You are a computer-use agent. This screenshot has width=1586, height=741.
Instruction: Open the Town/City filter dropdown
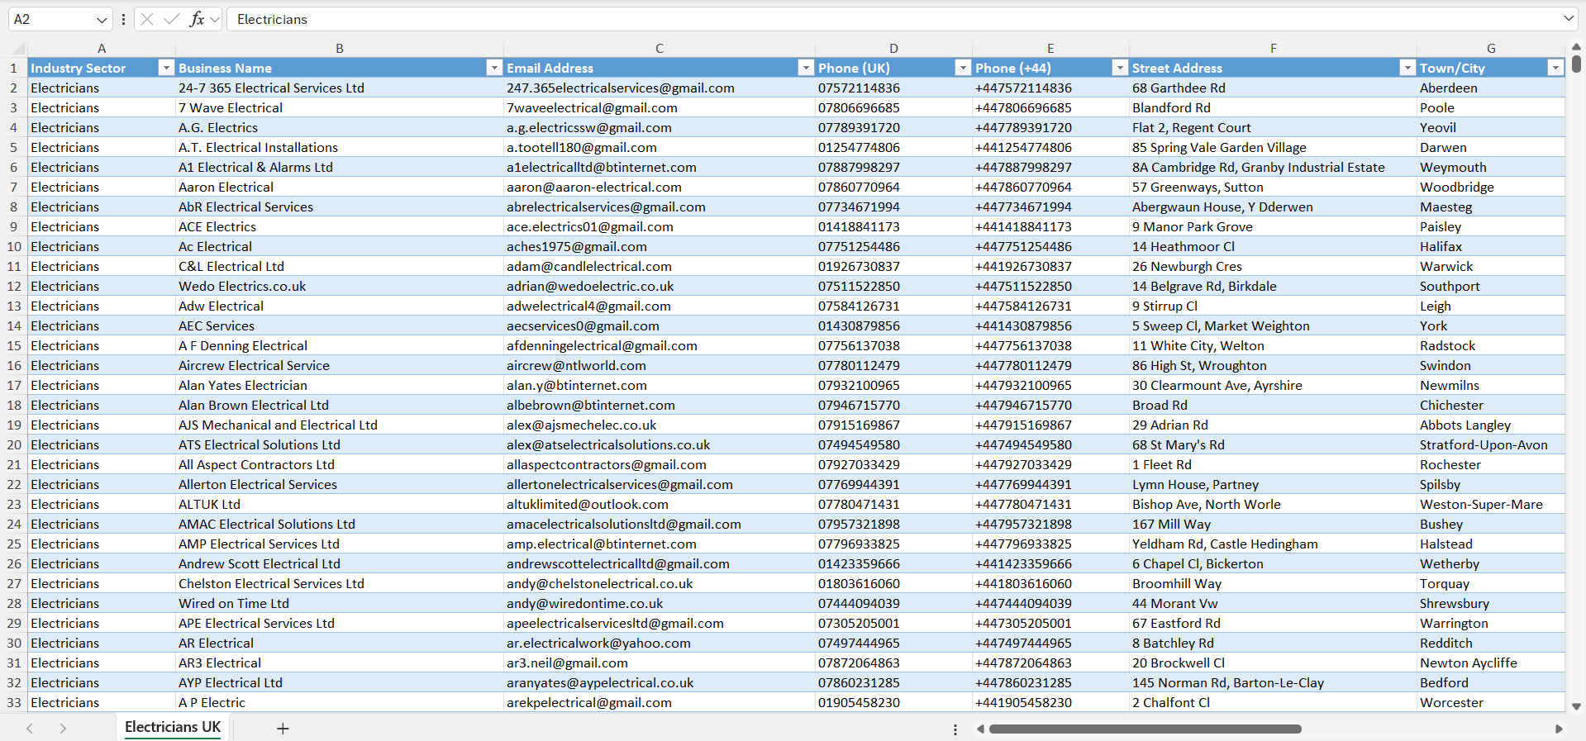1556,68
